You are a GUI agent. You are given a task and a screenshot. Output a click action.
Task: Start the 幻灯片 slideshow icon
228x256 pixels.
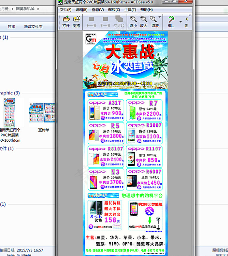point(119,21)
